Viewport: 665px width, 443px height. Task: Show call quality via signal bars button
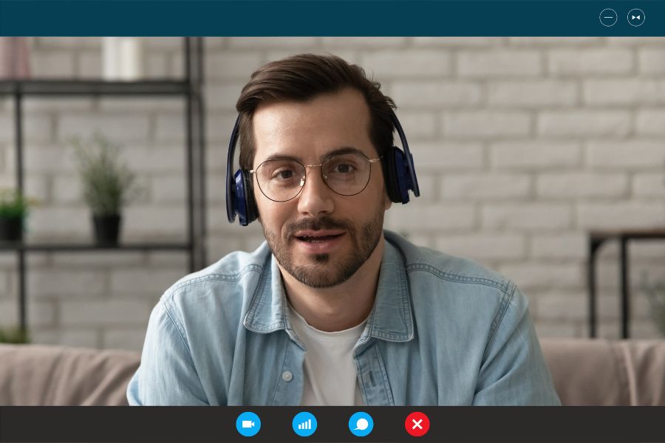[304, 424]
